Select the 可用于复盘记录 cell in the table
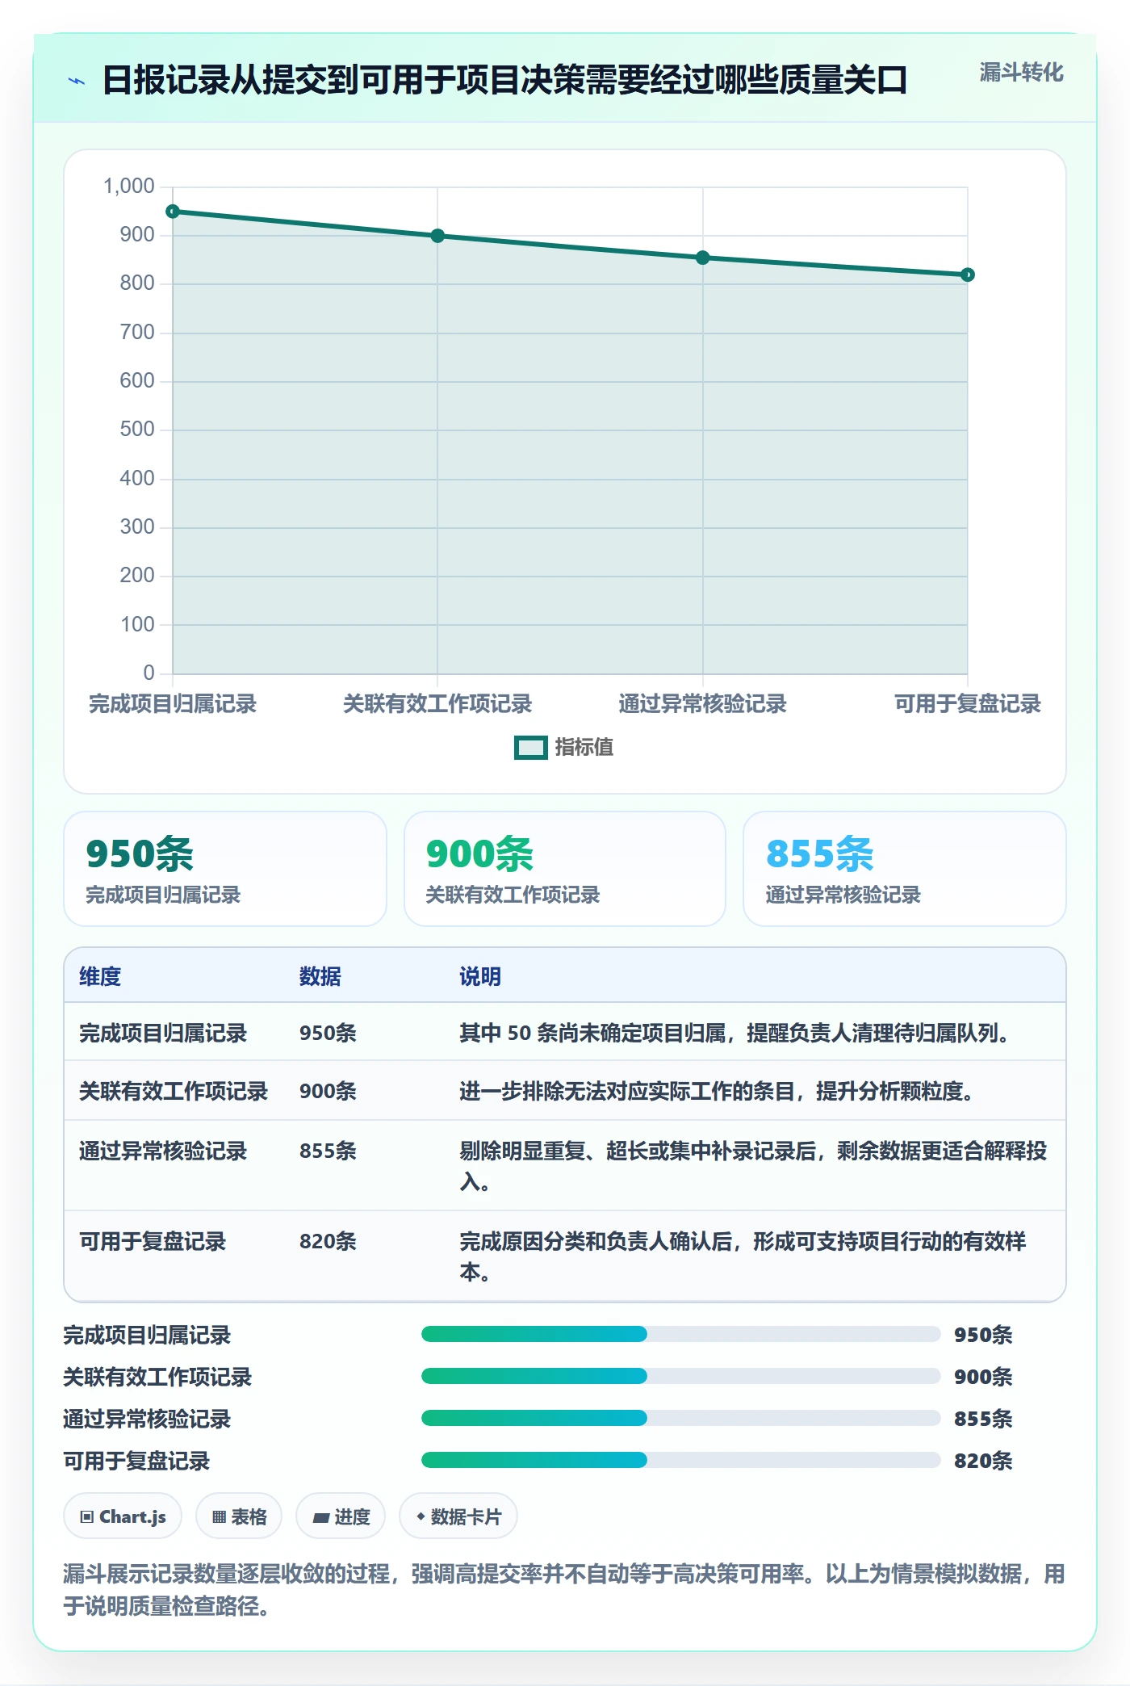The width and height of the screenshot is (1130, 1686). pos(153,1241)
